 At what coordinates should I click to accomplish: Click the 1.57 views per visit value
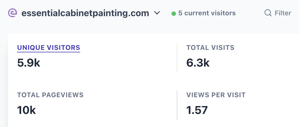click(x=197, y=110)
